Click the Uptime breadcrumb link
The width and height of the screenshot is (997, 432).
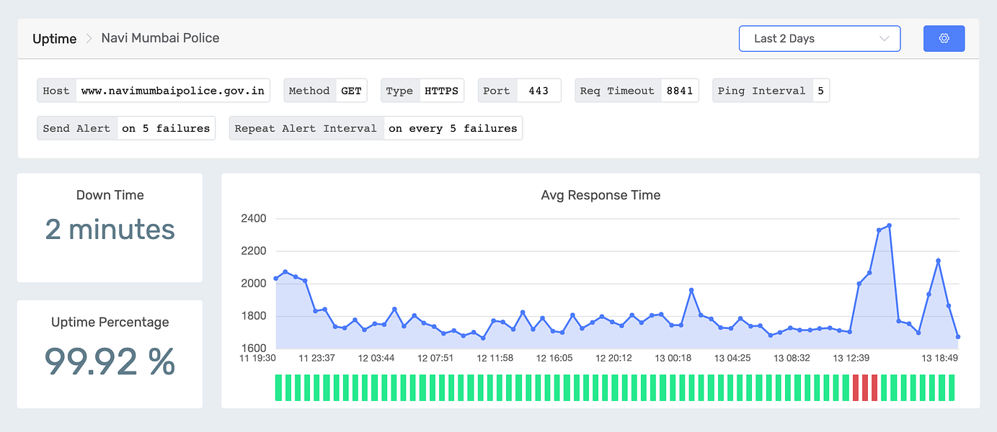pos(54,39)
